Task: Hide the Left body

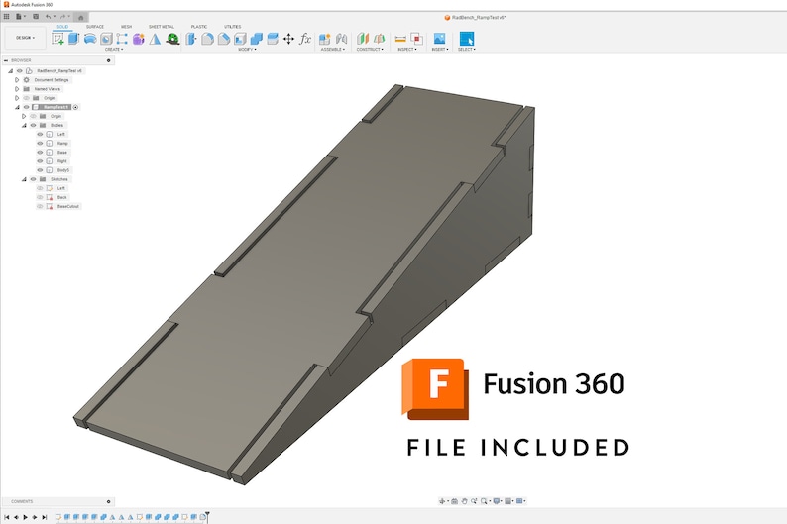Action: 41,134
